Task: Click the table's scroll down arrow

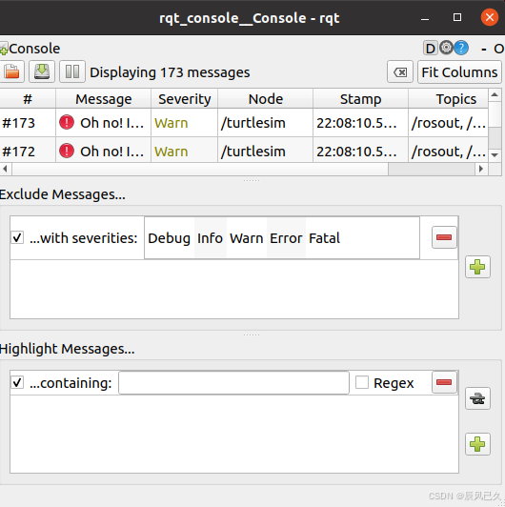Action: (x=495, y=155)
